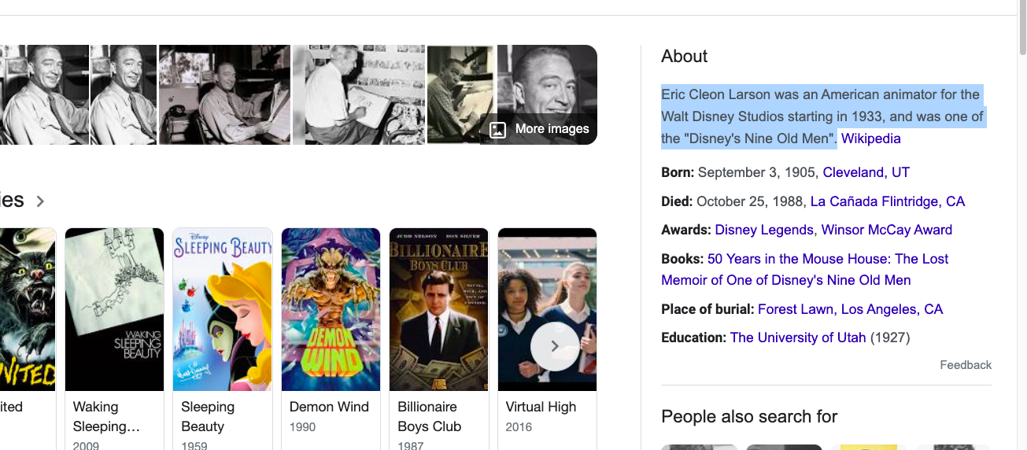
Task: Open the Winsor McCay Award link
Action: click(x=887, y=230)
